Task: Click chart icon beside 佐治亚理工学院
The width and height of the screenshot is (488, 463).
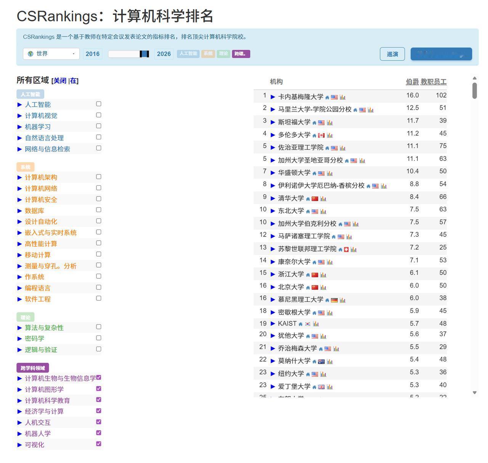Action: point(342,148)
